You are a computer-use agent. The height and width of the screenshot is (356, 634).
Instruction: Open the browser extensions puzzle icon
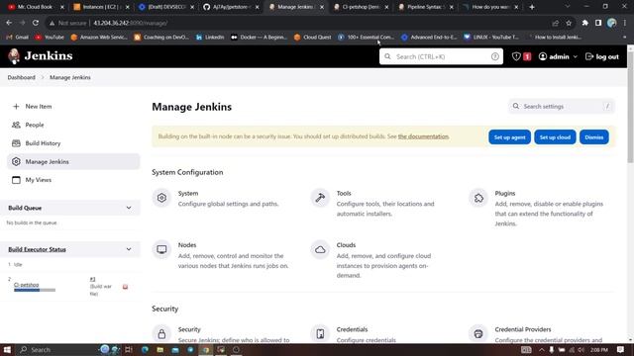[584, 23]
